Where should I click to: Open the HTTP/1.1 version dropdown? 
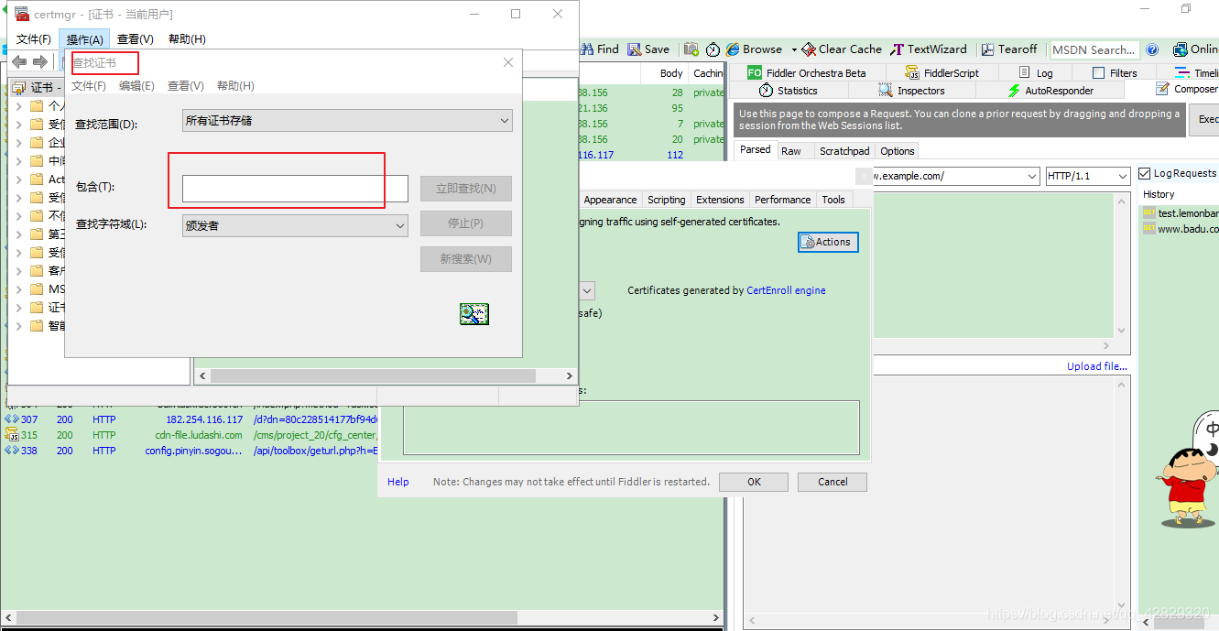pos(1088,176)
